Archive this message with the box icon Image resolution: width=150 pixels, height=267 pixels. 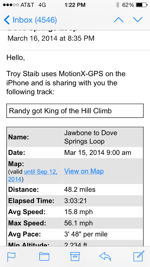tap(75, 257)
